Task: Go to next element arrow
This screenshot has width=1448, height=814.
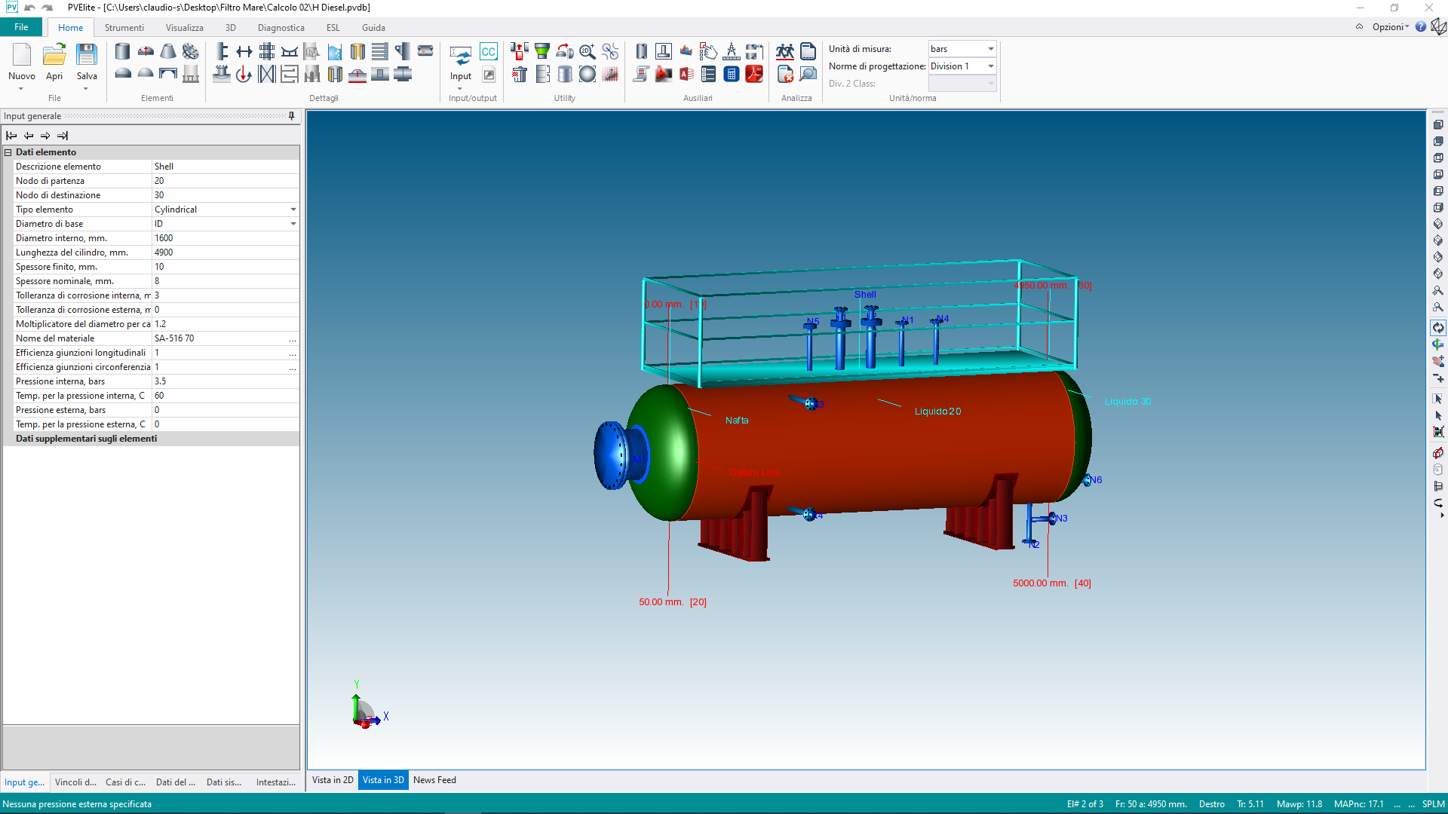Action: [x=45, y=136]
